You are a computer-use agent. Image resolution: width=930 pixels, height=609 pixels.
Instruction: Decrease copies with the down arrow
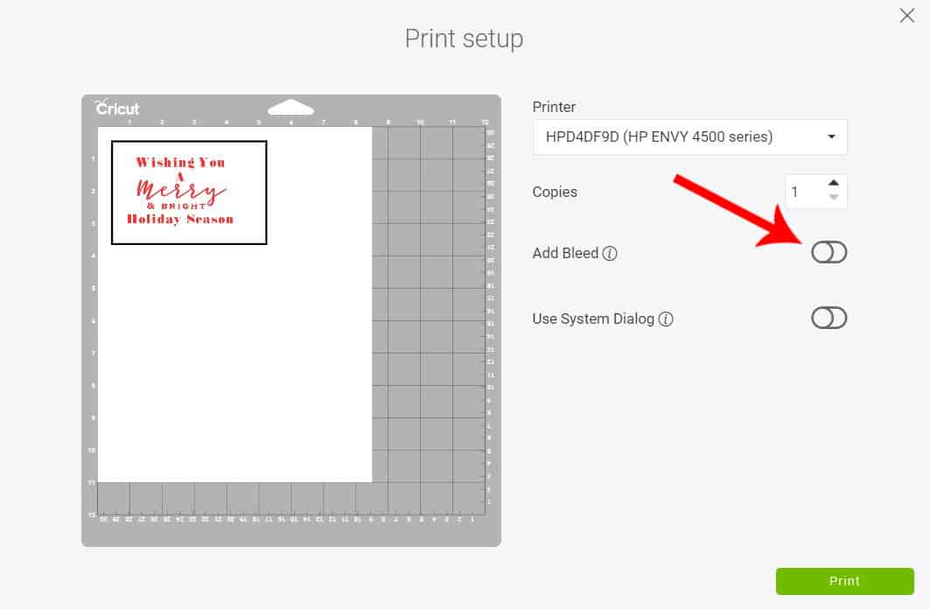[833, 199]
